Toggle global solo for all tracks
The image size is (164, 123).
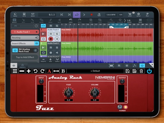[57, 26]
